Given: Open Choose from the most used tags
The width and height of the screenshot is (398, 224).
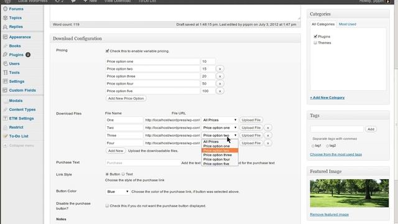Looking at the screenshot, I should click(336, 154).
